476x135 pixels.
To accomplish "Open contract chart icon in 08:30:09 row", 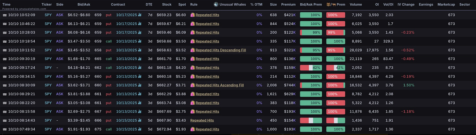I will pos(140,85).
